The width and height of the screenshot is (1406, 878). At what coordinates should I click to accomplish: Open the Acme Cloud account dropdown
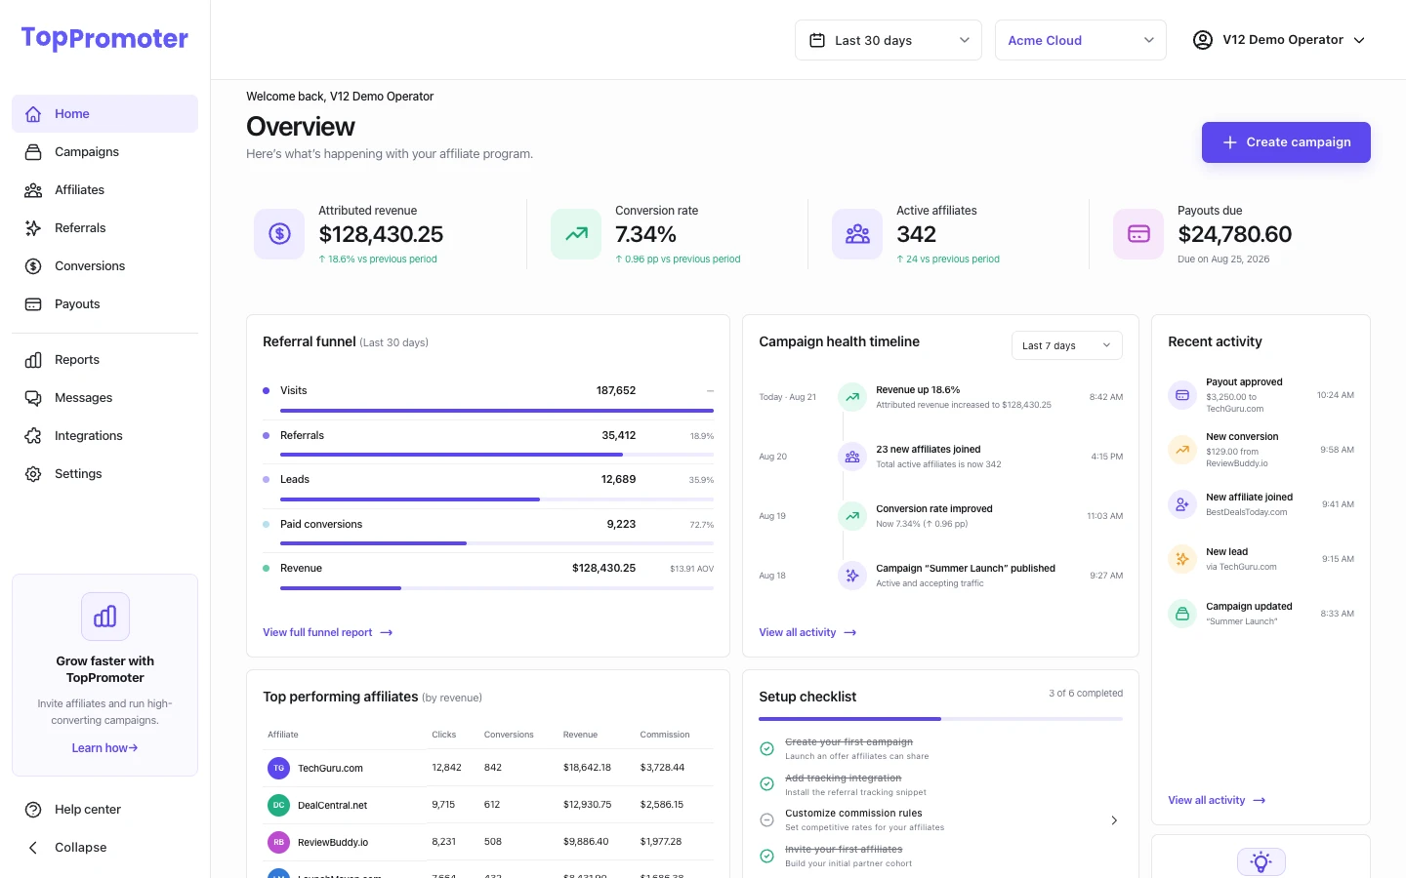[x=1081, y=40]
